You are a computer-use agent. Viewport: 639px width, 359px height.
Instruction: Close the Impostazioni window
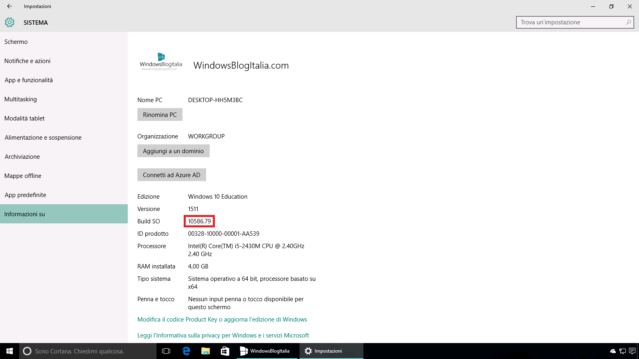tap(630, 6)
